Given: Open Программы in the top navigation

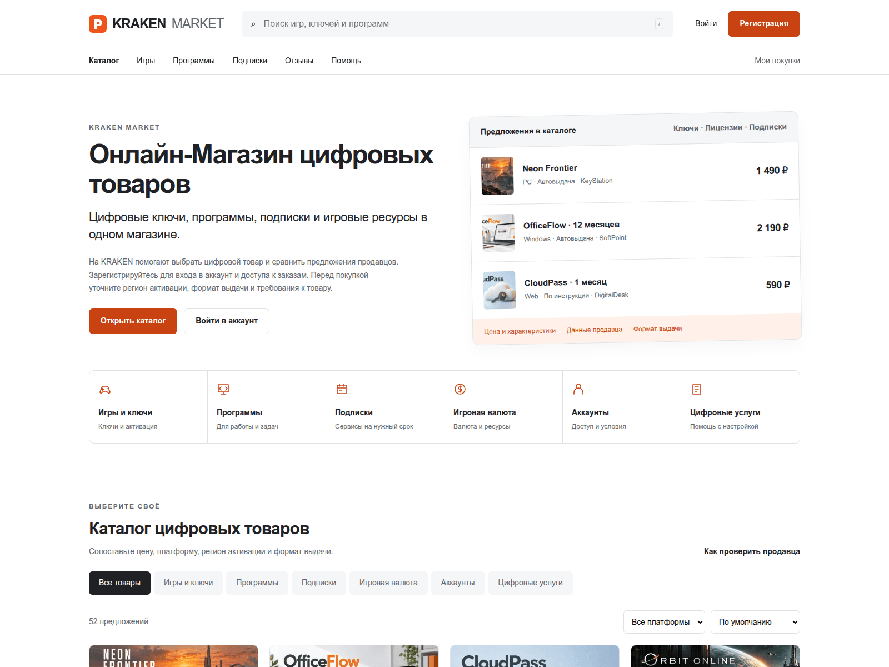Looking at the screenshot, I should pyautogui.click(x=194, y=61).
